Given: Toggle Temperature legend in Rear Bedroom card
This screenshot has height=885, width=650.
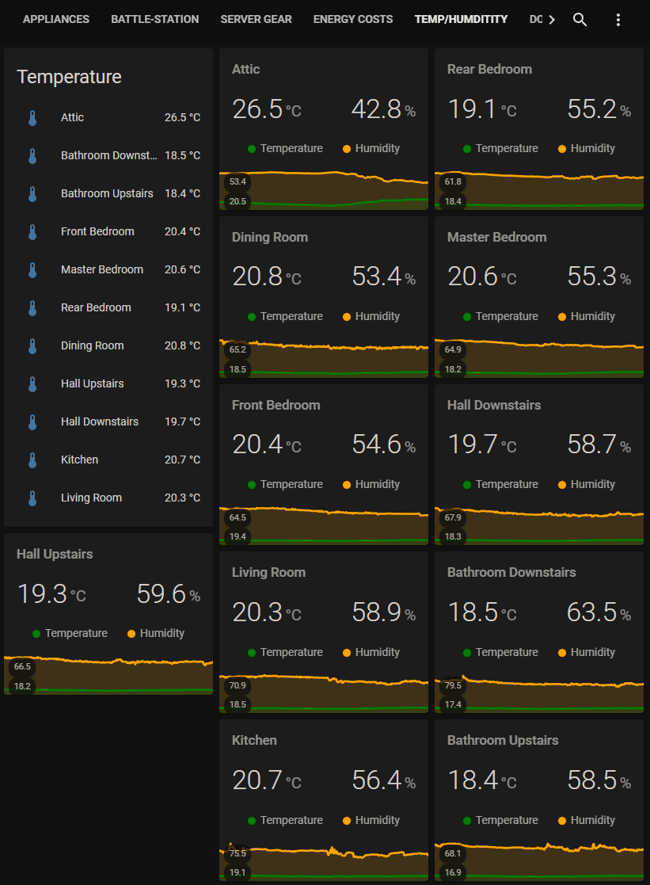Looking at the screenshot, I should click(500, 148).
